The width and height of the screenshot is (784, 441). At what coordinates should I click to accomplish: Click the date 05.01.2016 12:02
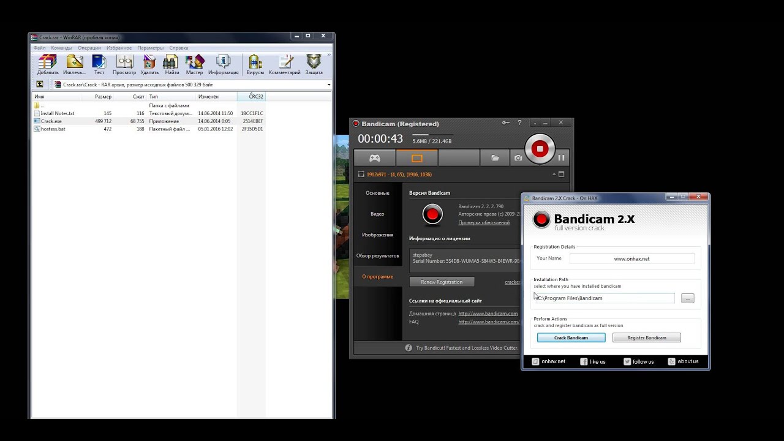(215, 129)
